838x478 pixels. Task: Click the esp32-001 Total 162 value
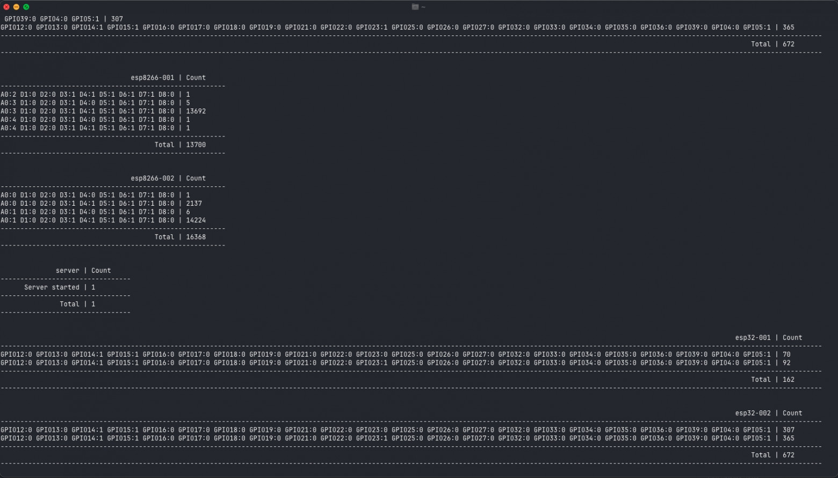(789, 380)
